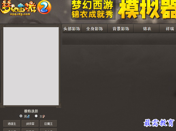Click the 梦幻西游2 logo
This screenshot has height=131, width=176.
tap(26, 8)
